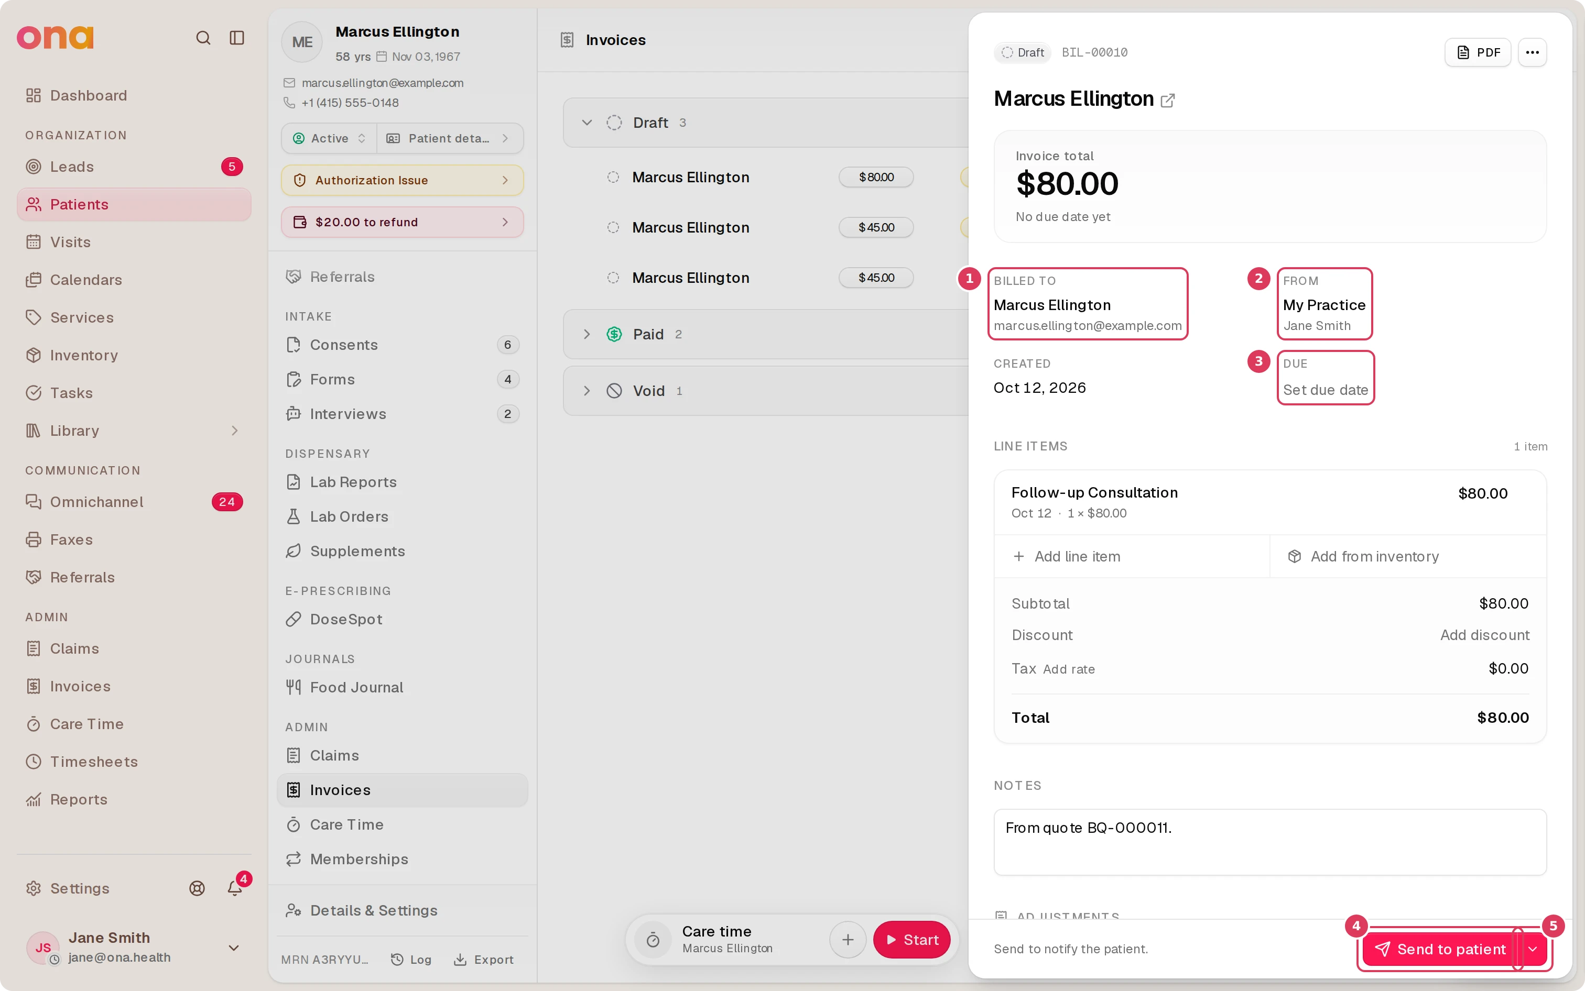Open Patient details panel
The height and width of the screenshot is (991, 1585).
[450, 138]
